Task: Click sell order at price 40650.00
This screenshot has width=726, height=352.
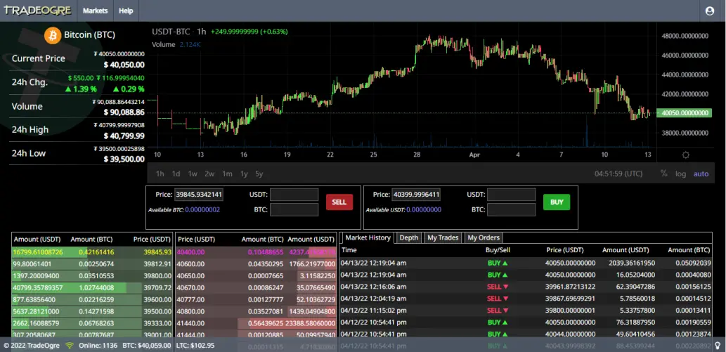Action: tap(256, 275)
